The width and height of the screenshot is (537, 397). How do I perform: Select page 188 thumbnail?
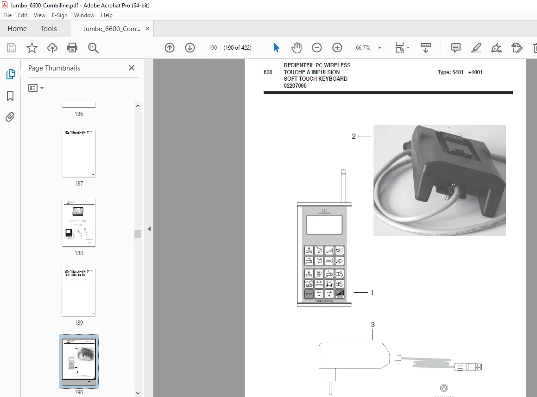click(x=79, y=222)
